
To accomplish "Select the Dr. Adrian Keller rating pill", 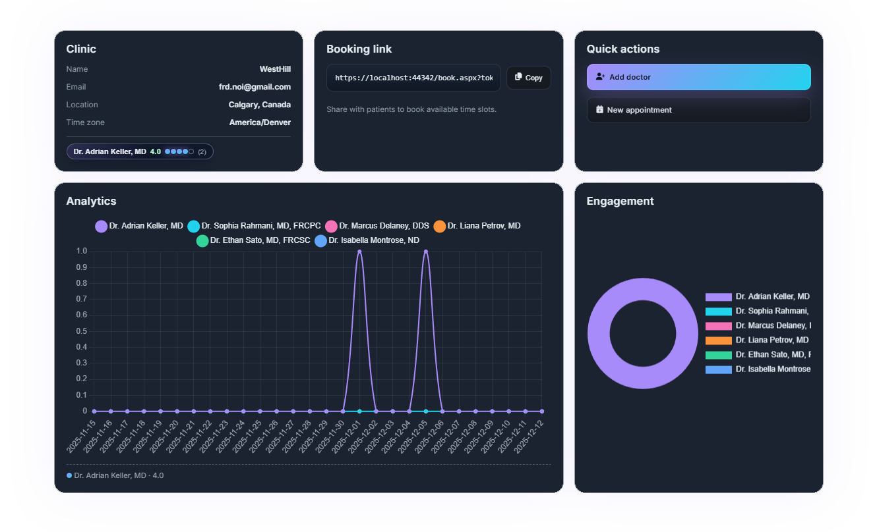I will (140, 151).
